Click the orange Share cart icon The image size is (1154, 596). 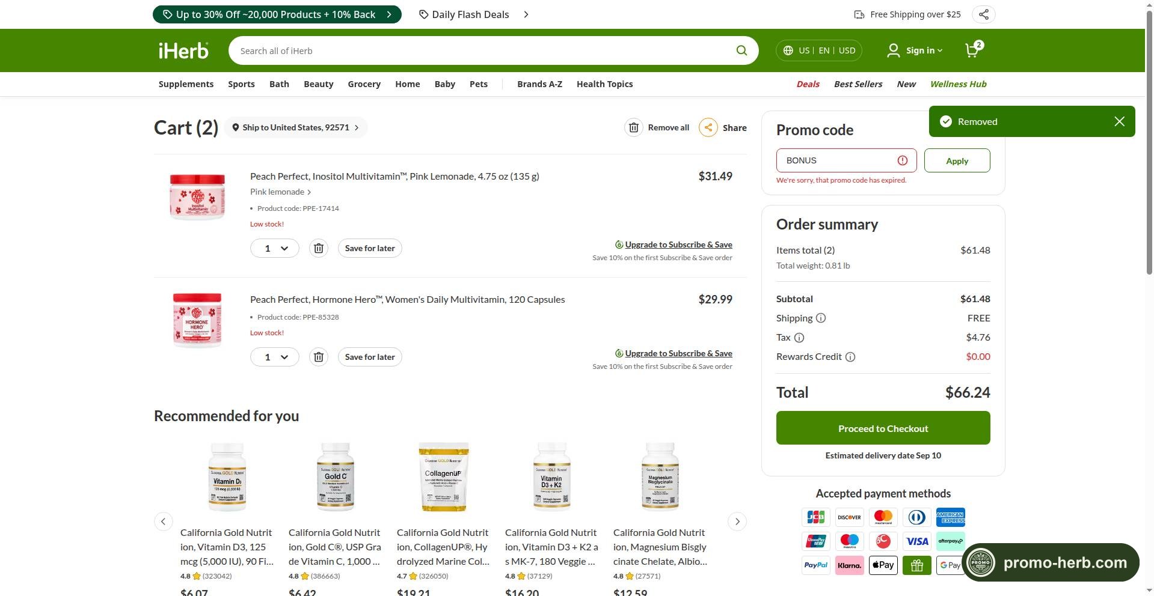coord(708,127)
